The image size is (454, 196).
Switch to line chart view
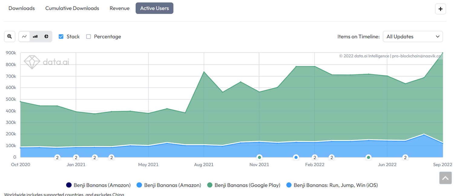25,37
